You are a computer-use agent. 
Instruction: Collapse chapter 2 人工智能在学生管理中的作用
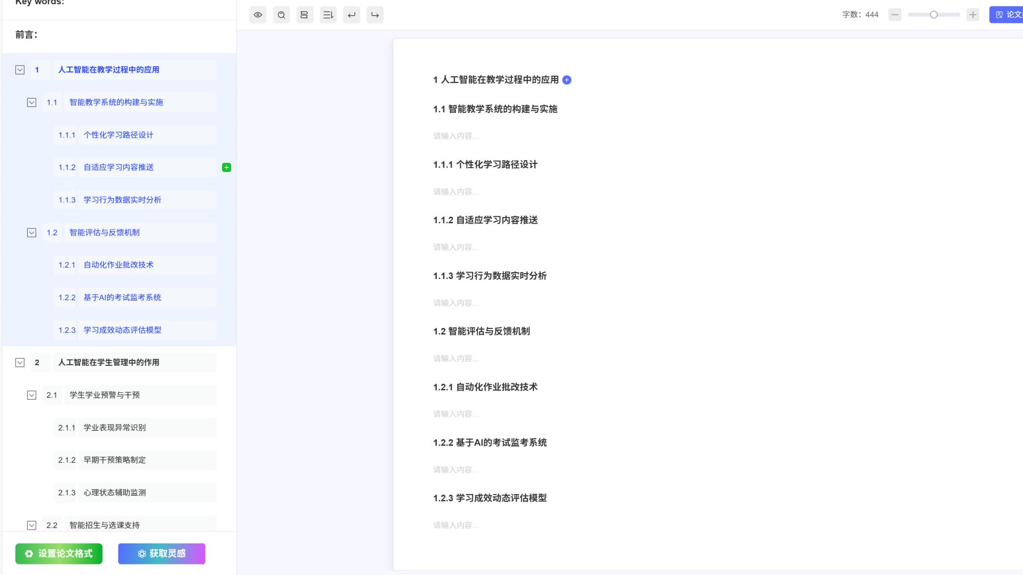tap(20, 363)
